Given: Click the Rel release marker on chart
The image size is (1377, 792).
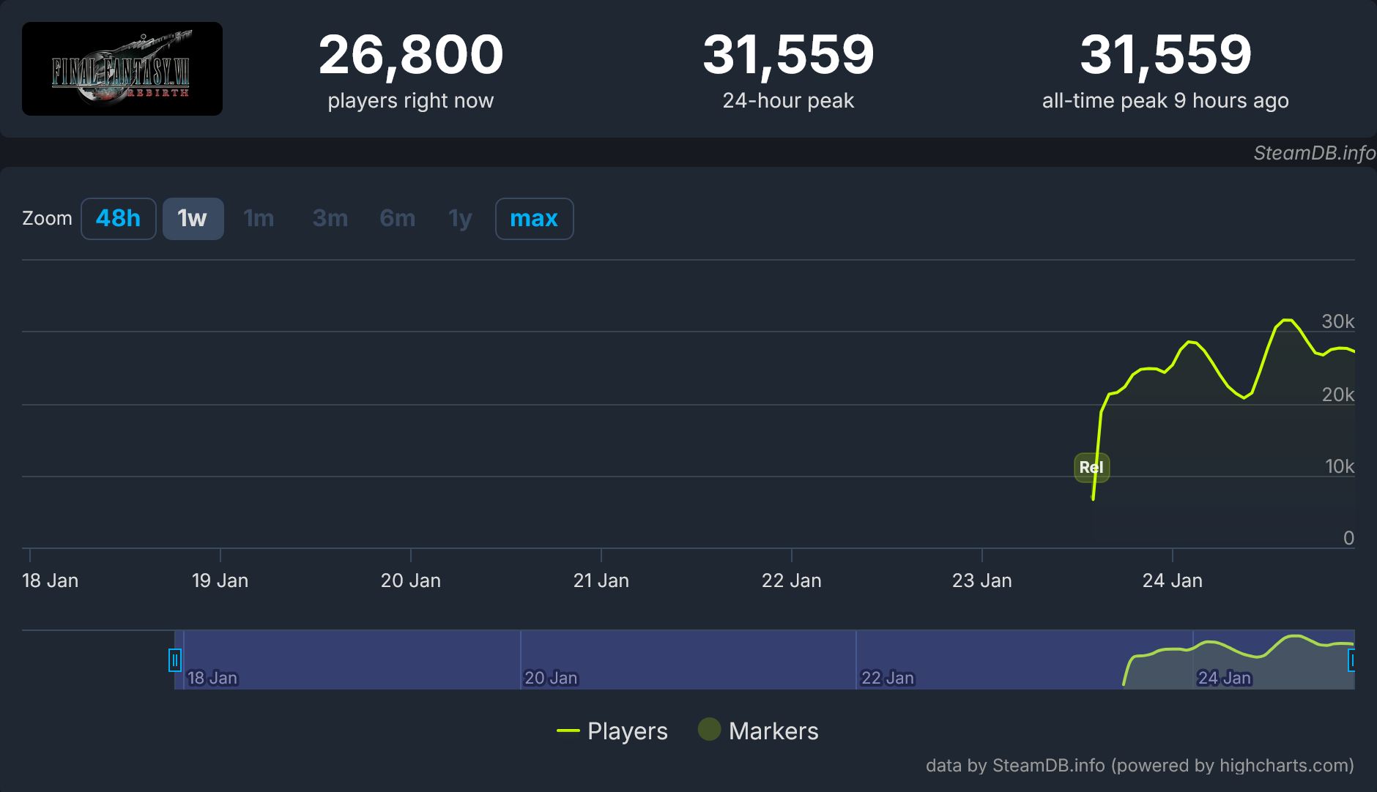Looking at the screenshot, I should click(x=1091, y=467).
